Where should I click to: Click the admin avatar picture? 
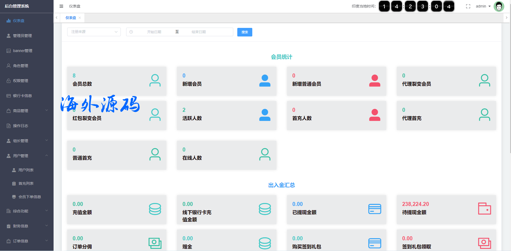(499, 6)
